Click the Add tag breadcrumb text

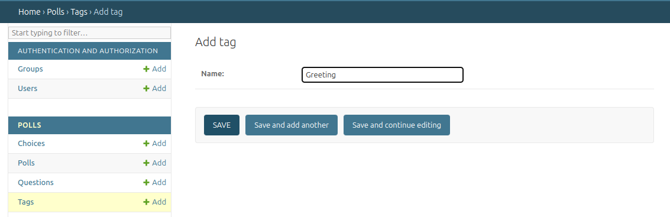(108, 12)
